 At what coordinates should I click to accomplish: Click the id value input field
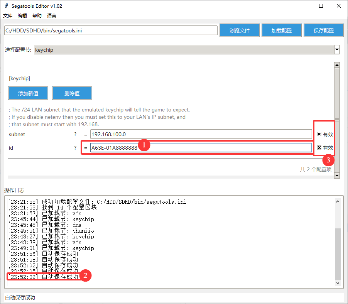(201, 148)
